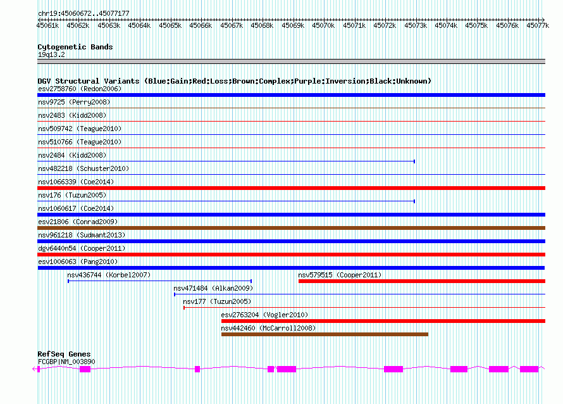Click the 45069k ruler tick label
Screen dimensions: 563x404
(293, 25)
